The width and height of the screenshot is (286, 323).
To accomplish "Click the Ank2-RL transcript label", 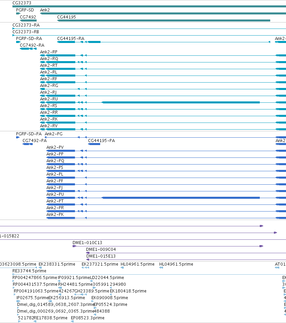I will point(49,72).
